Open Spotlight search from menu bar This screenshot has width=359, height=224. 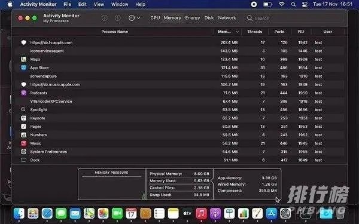(293, 4)
